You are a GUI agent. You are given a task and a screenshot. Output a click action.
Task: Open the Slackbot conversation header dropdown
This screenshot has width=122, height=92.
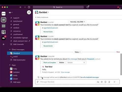[44, 12]
